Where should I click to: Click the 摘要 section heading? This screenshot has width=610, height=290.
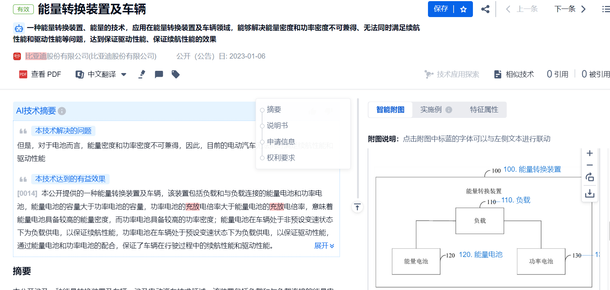(x=22, y=271)
